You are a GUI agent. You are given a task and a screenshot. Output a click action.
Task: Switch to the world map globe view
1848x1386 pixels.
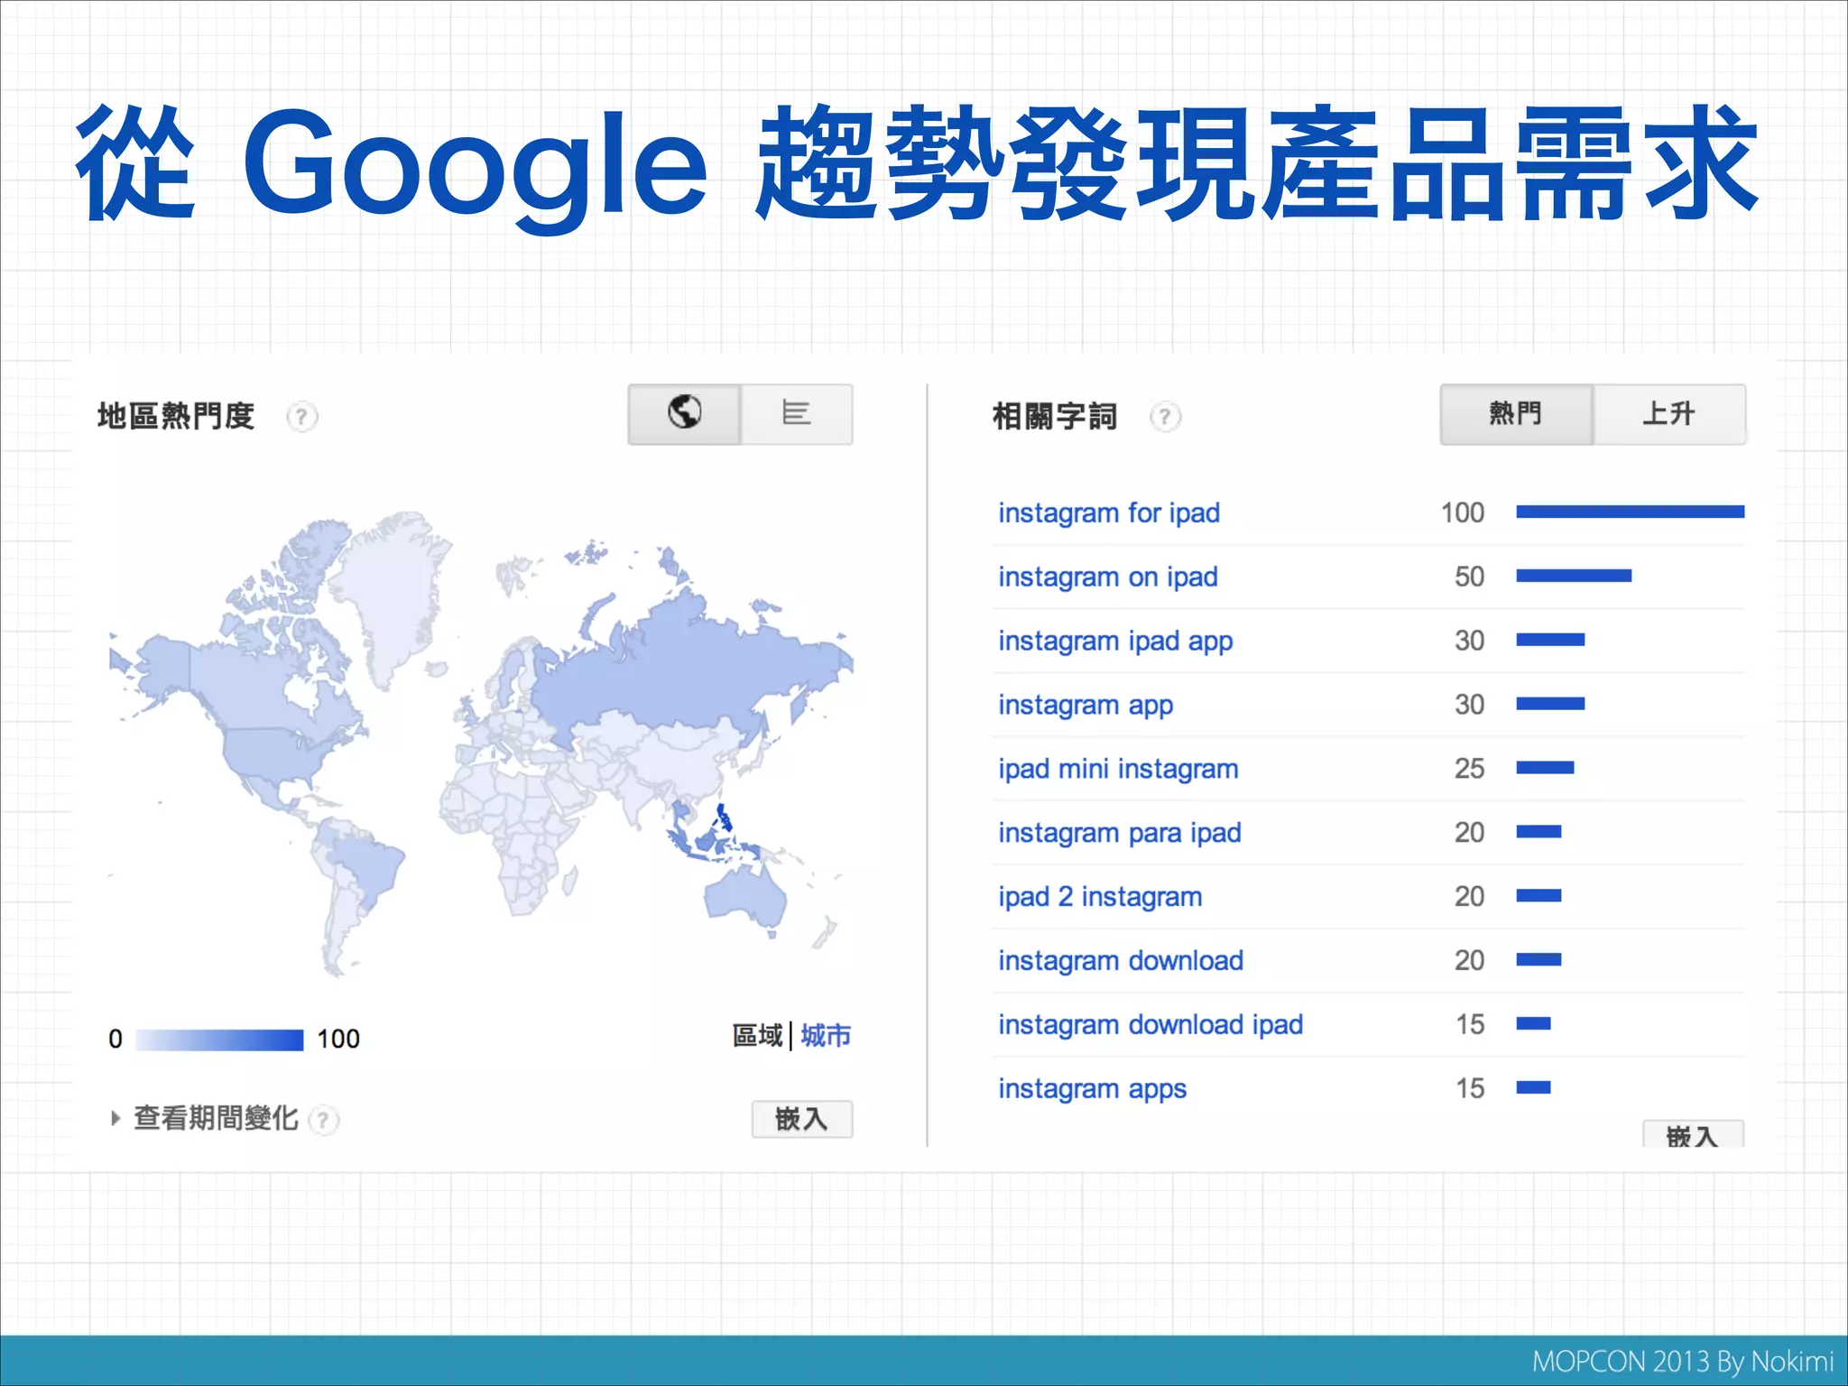coord(684,414)
